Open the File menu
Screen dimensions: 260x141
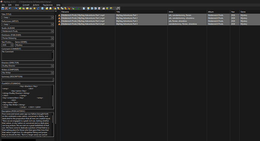tap(3, 5)
